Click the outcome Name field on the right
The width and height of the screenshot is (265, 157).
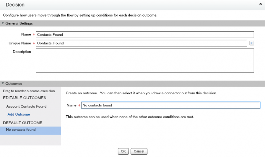tap(170, 105)
